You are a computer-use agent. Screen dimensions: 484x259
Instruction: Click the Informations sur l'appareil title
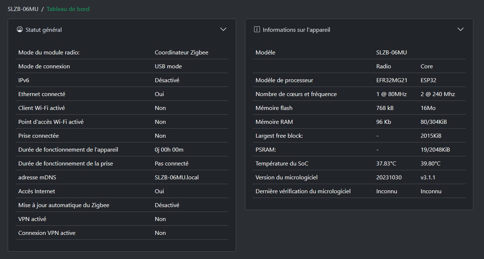(x=296, y=30)
